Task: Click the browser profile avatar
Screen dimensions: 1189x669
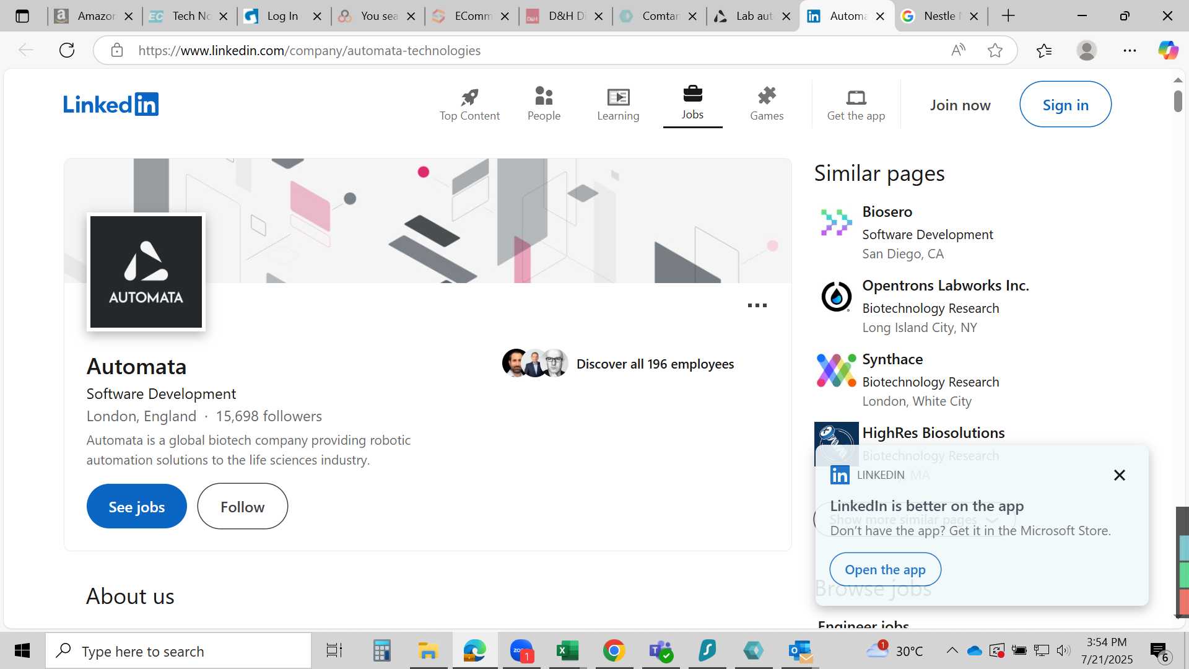Action: tap(1087, 50)
